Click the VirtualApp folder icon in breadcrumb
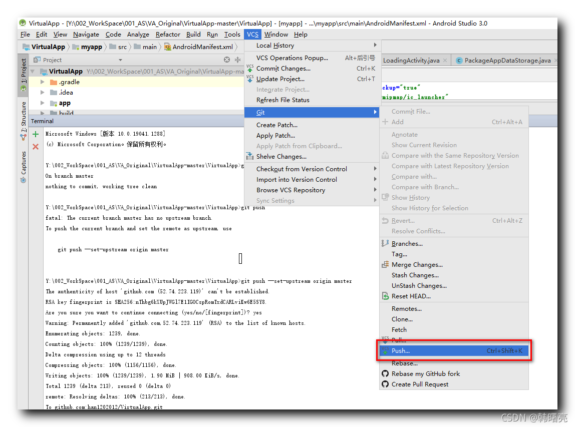The image size is (575, 427). [x=26, y=47]
